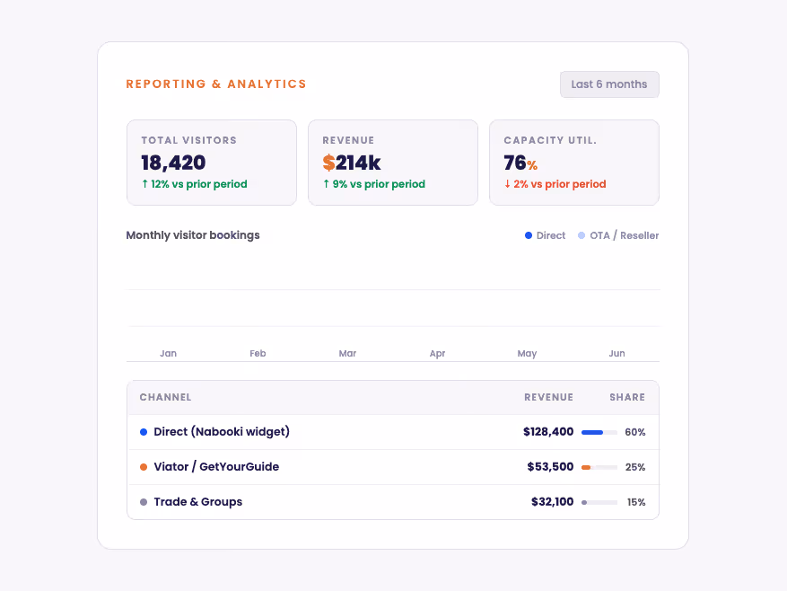Image resolution: width=787 pixels, height=591 pixels.
Task: Click the gray 15% share progress bar
Action: (x=599, y=503)
